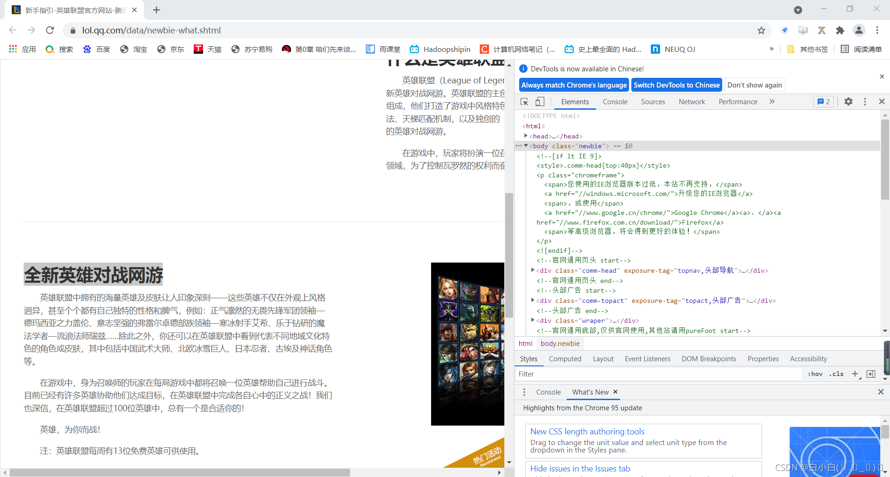
Task: Open the Chrome extensions puzzle icon
Action: (x=840, y=30)
